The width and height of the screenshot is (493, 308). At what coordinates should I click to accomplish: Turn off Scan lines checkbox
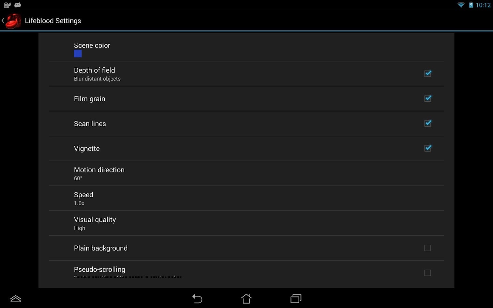428,124
